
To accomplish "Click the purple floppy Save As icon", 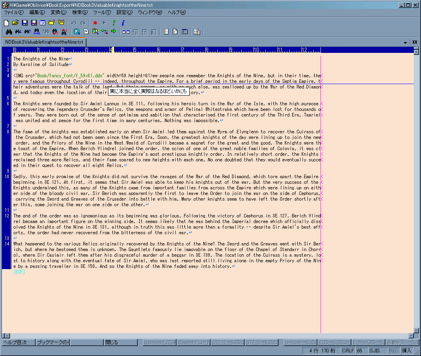I will click(34, 23).
